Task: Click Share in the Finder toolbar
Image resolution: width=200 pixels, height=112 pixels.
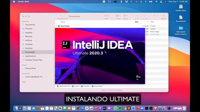Action: tap(137, 16)
